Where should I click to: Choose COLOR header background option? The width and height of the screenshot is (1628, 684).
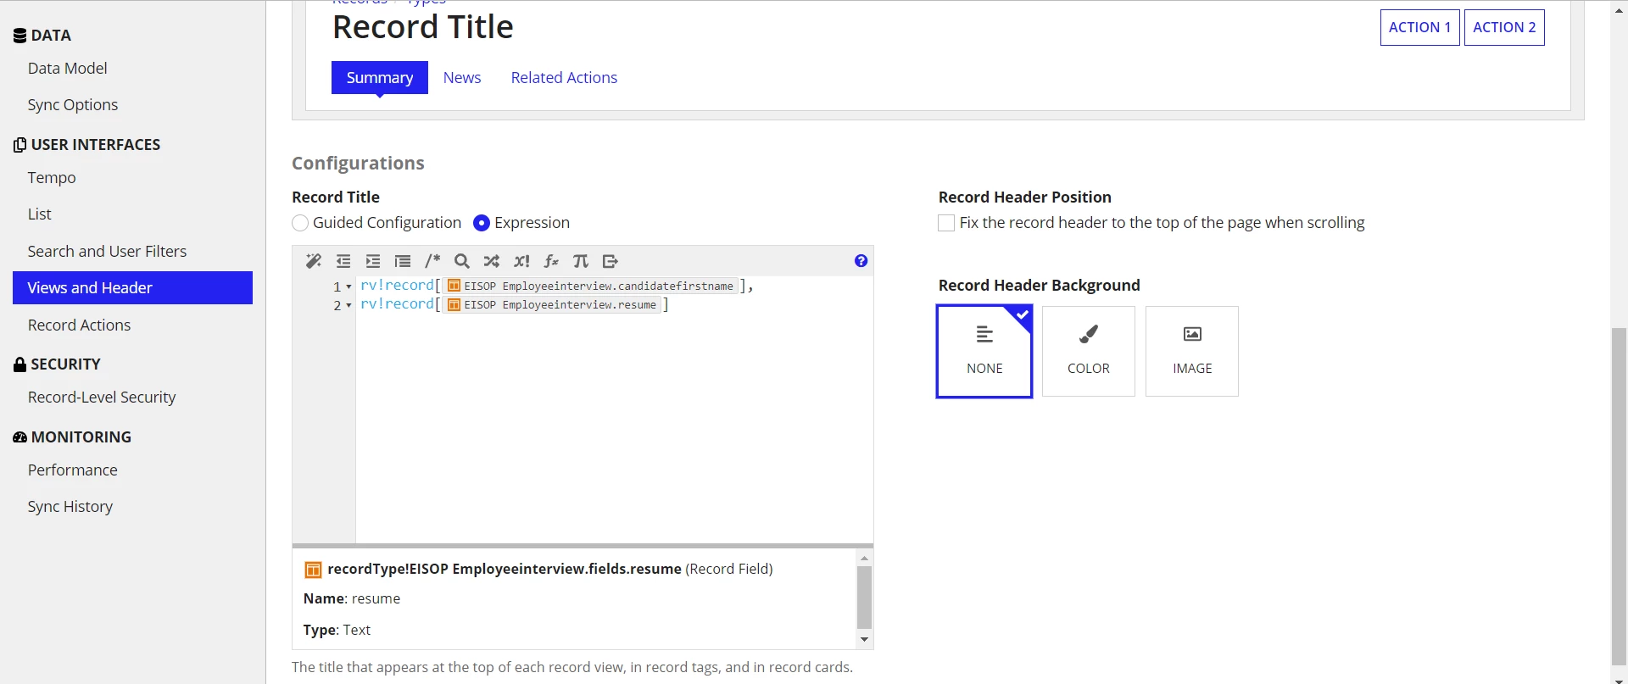coord(1089,351)
